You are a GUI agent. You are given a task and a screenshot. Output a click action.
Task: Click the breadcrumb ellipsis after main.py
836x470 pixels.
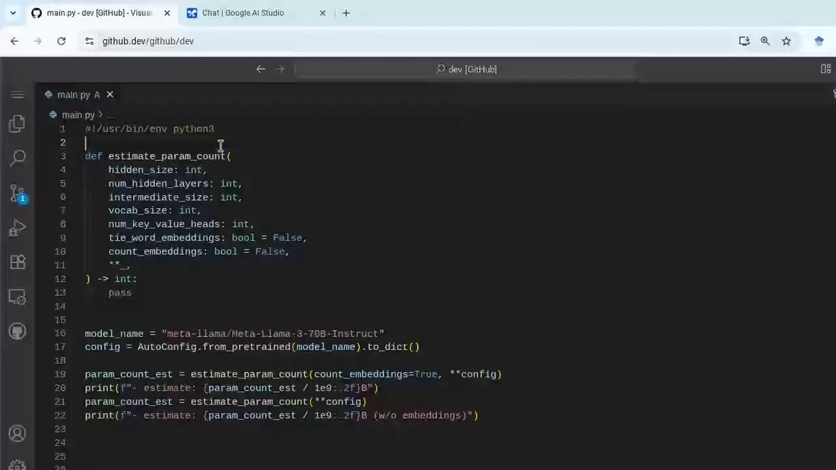[110, 115]
